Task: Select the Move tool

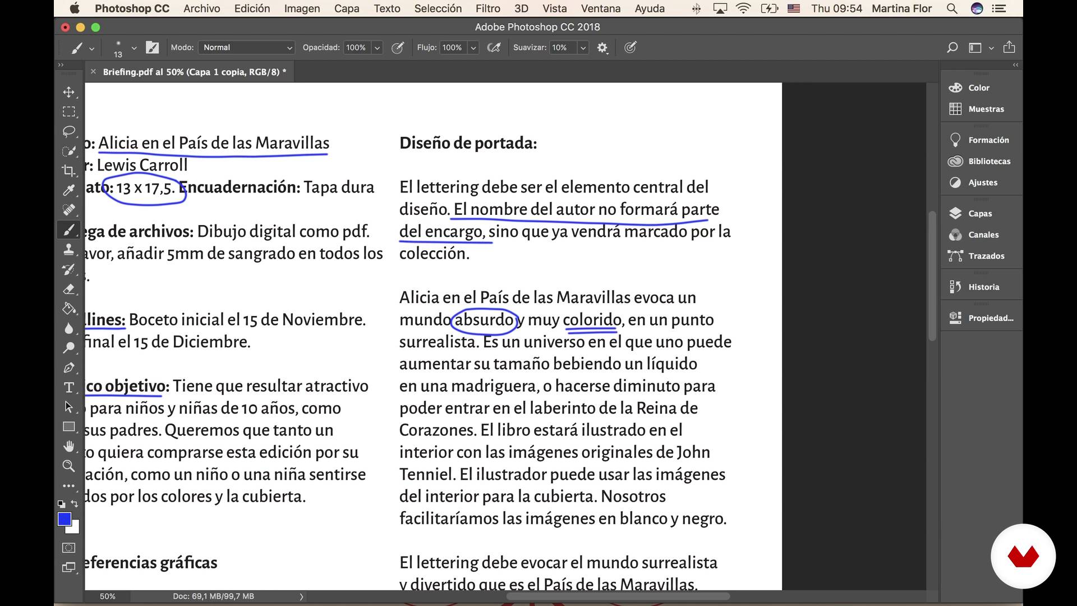Action: pos(68,91)
